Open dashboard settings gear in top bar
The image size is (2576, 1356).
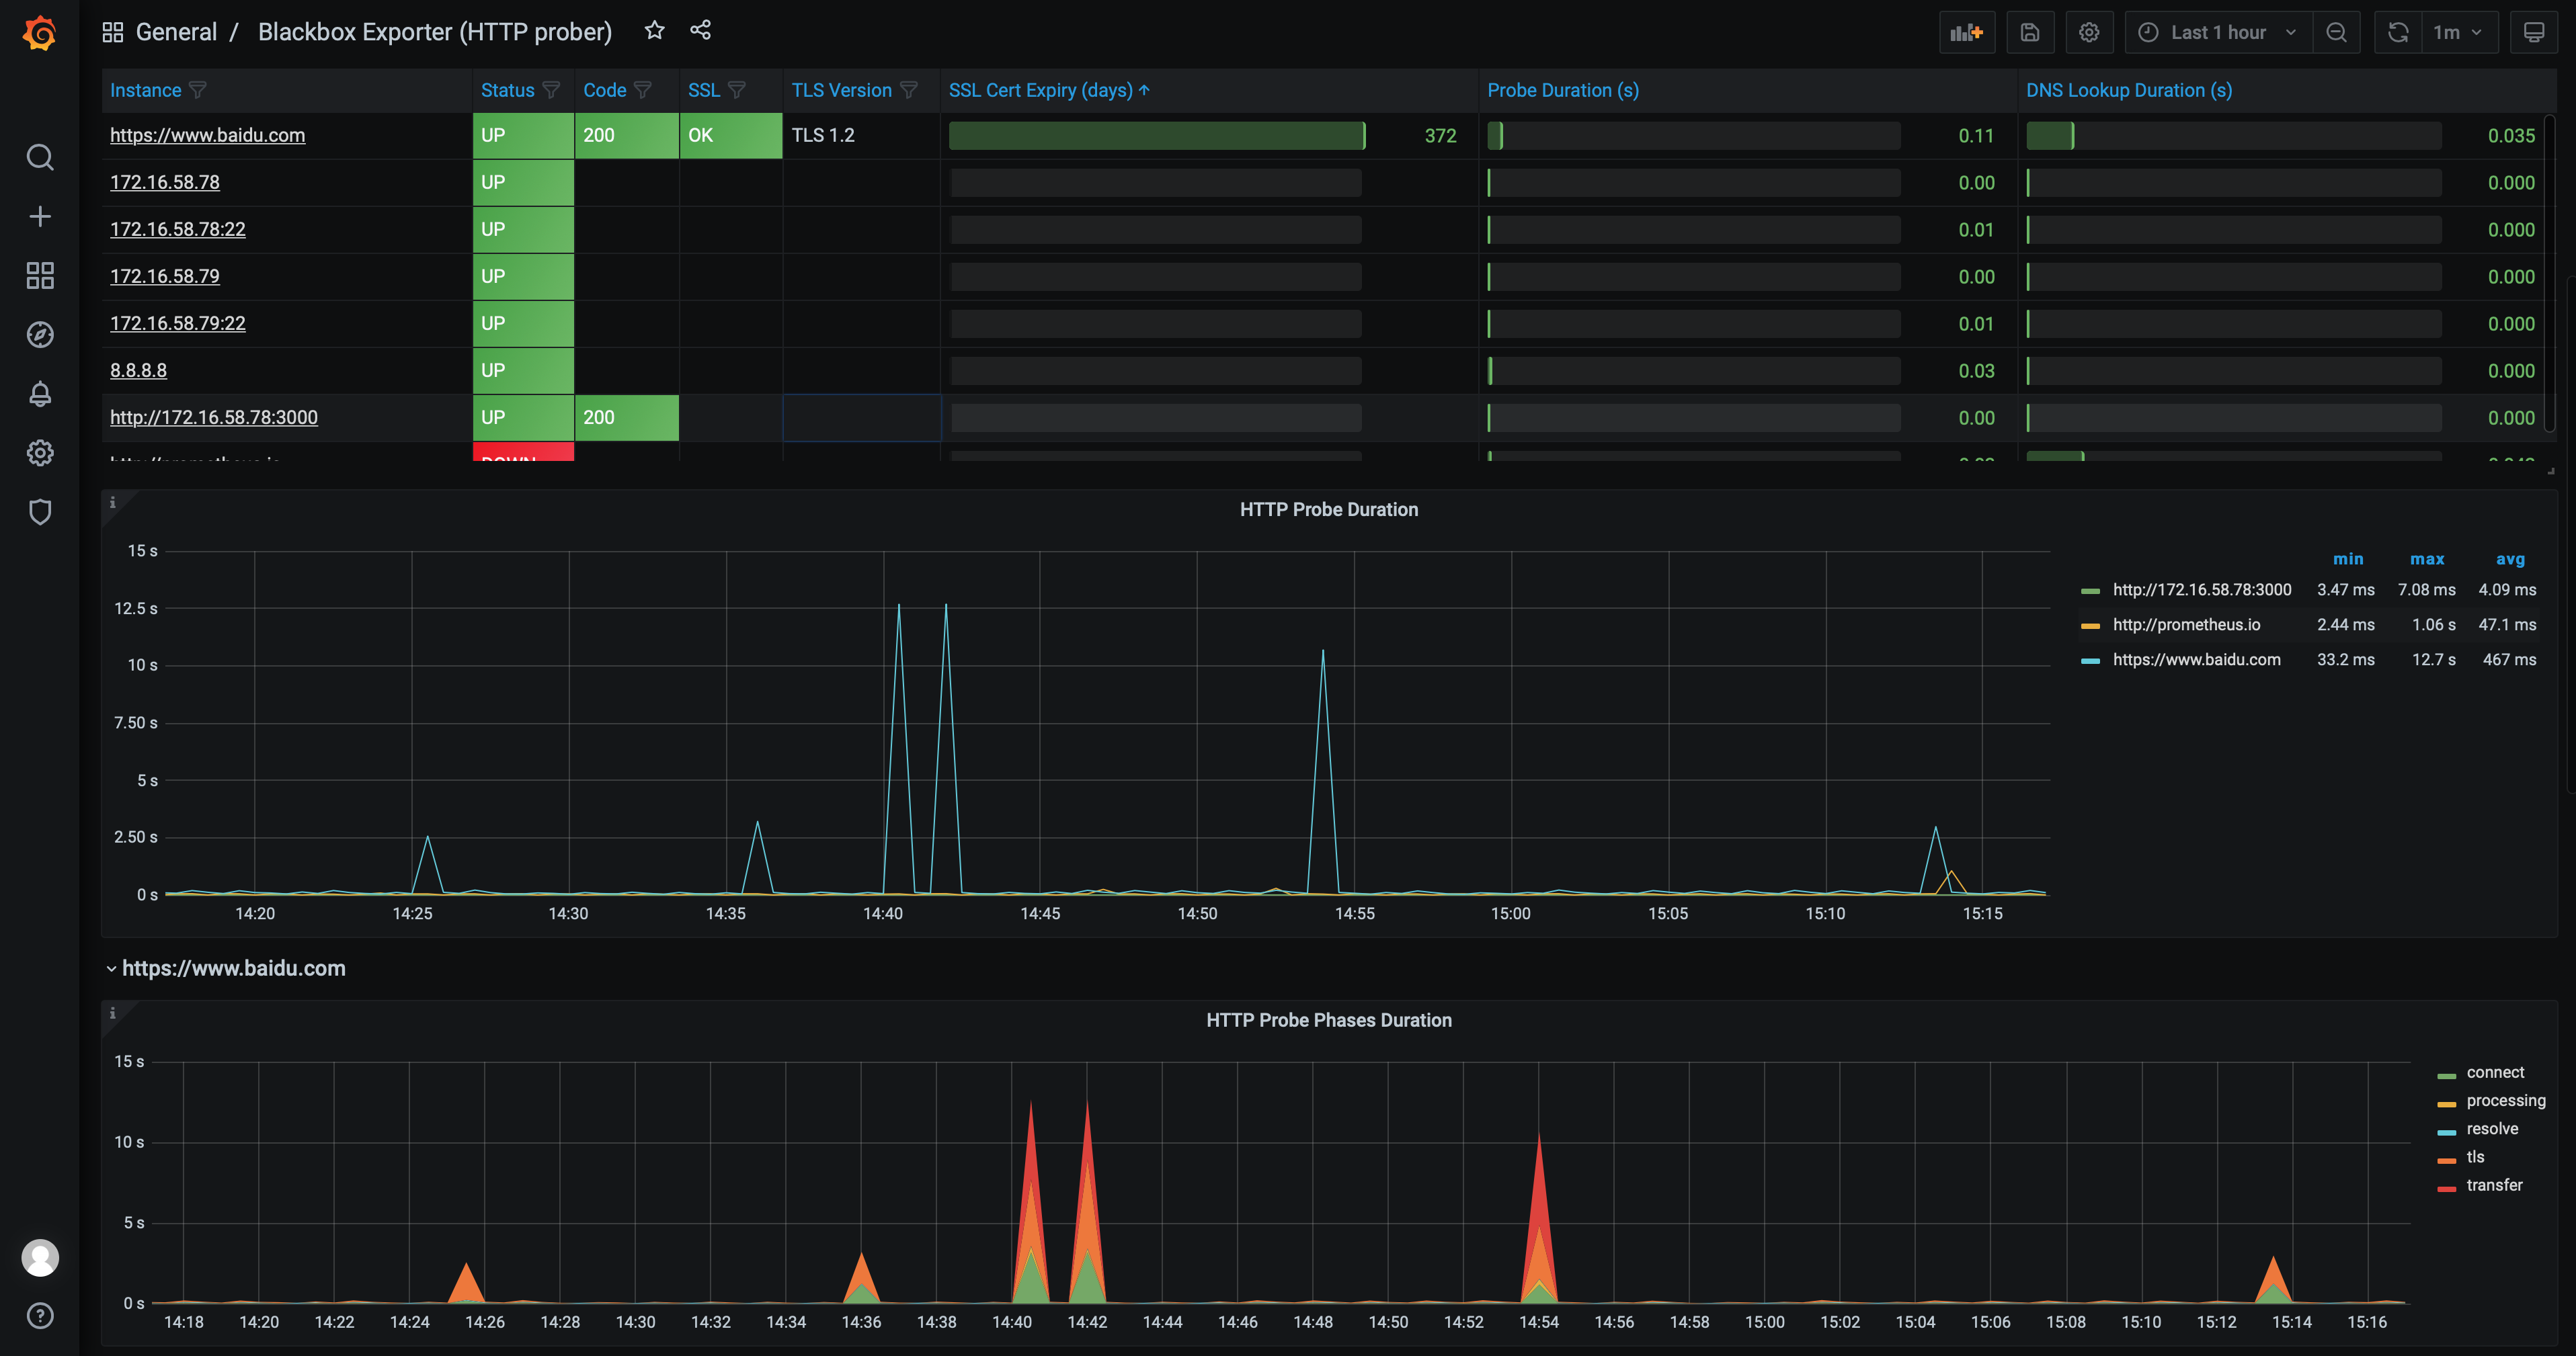[2088, 33]
